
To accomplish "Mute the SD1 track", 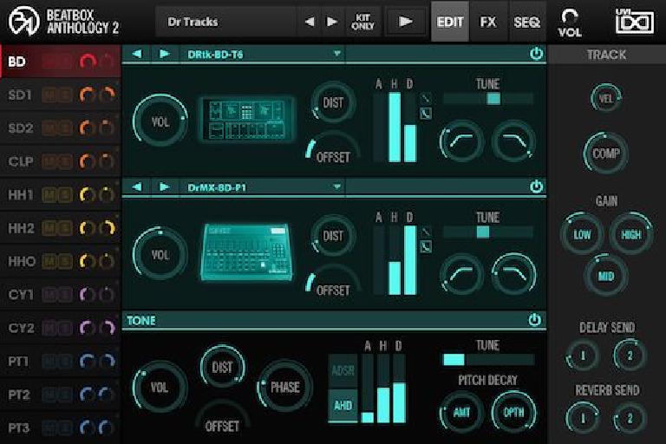I will [49, 95].
